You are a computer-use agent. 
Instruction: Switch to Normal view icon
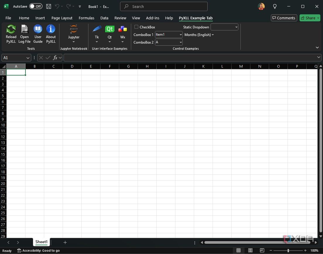239,250
